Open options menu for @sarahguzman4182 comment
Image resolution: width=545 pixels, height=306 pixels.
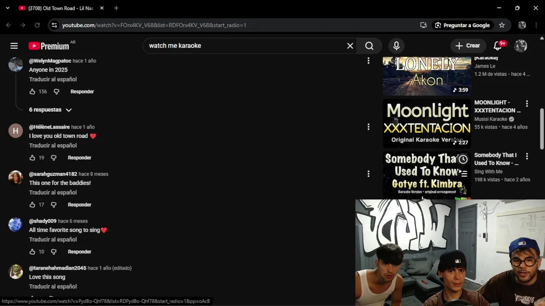tap(368, 174)
